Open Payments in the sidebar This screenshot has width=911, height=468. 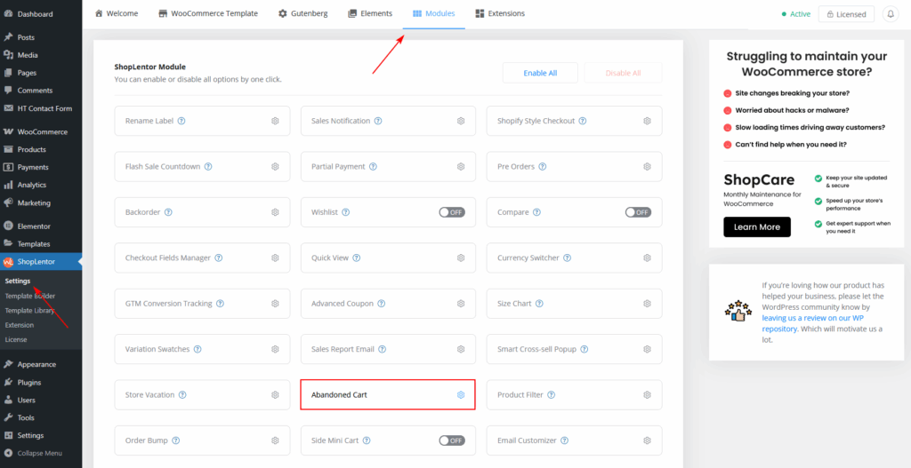tap(41, 167)
